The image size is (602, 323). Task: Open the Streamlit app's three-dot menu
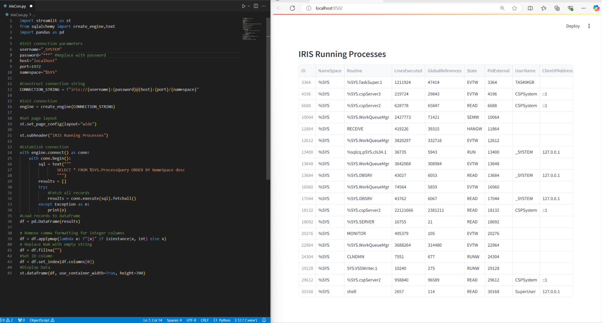point(589,26)
